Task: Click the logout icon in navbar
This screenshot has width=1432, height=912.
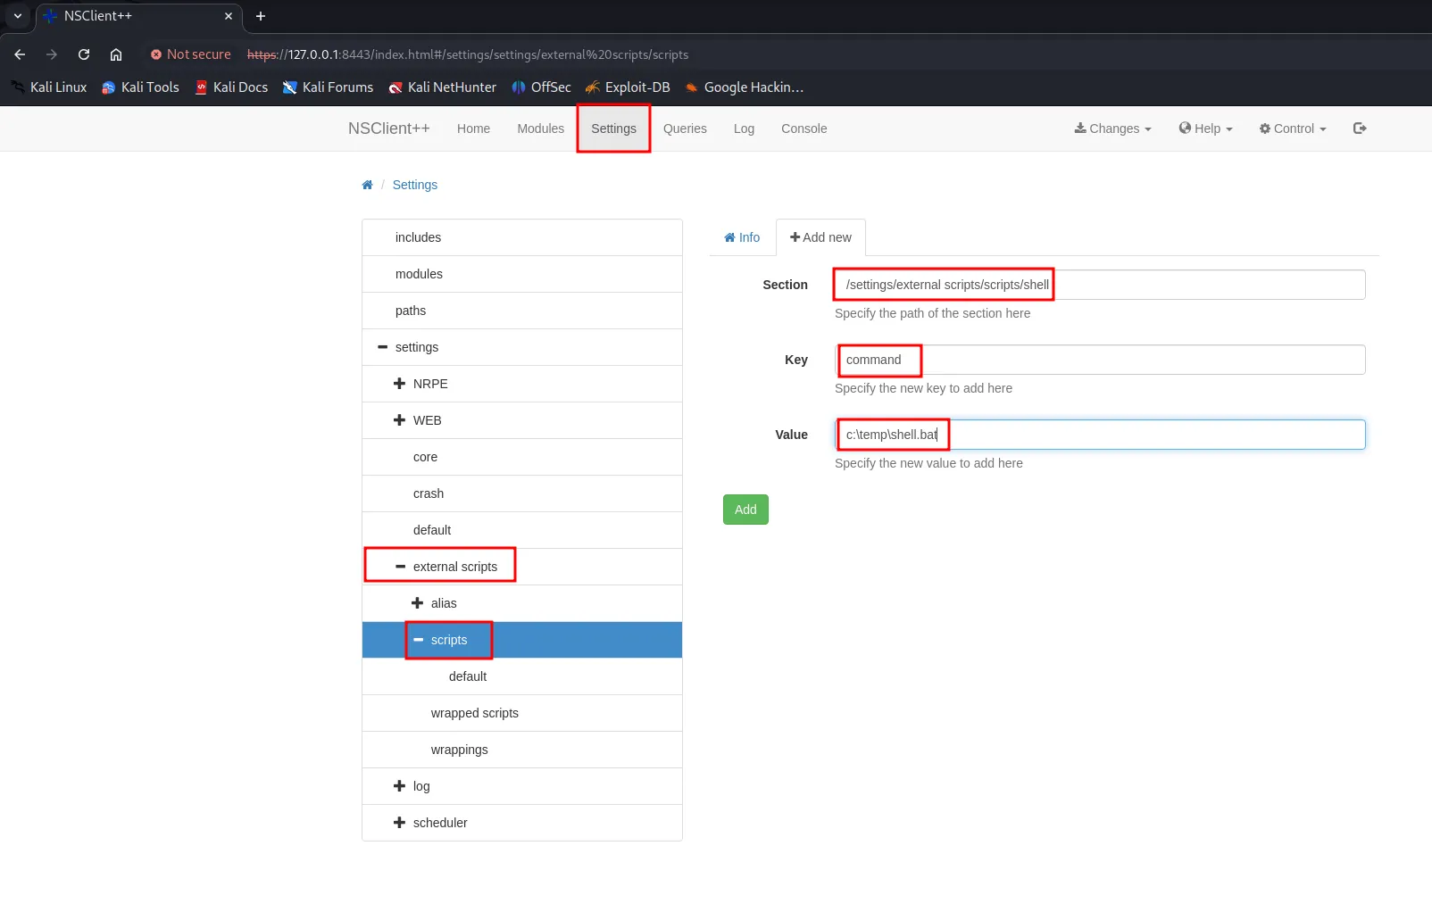Action: coord(1360,129)
